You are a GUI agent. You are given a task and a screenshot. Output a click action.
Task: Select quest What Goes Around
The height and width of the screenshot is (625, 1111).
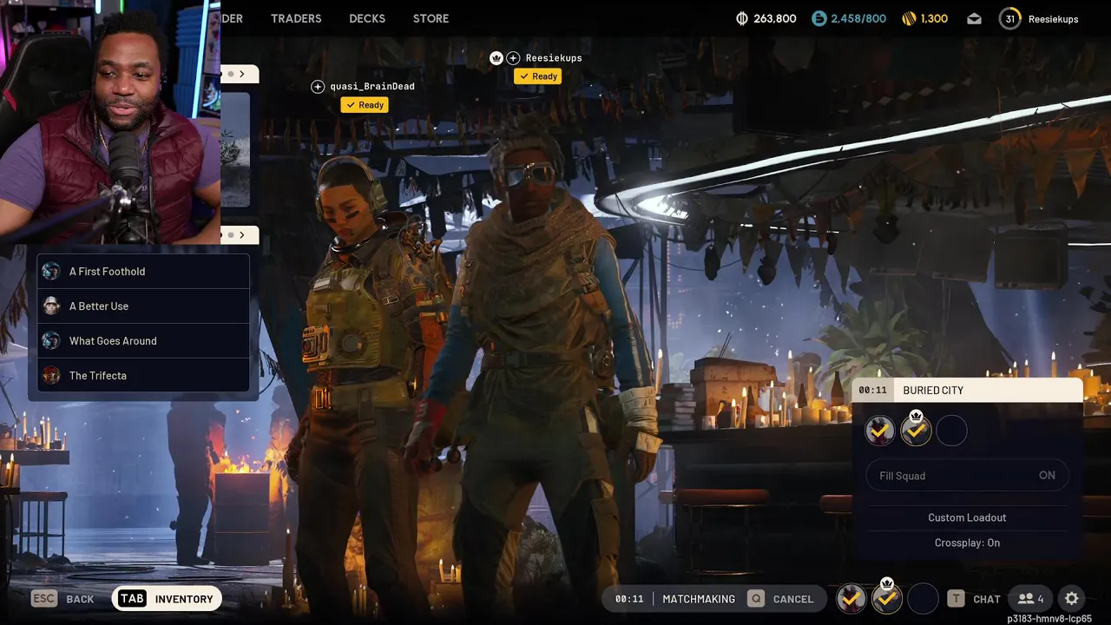(x=143, y=341)
